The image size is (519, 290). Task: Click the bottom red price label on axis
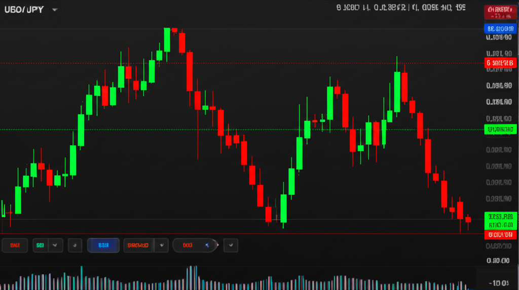pos(501,234)
